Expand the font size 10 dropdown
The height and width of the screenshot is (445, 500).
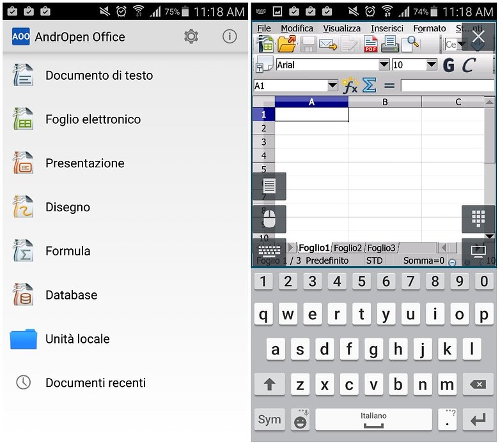(x=432, y=64)
